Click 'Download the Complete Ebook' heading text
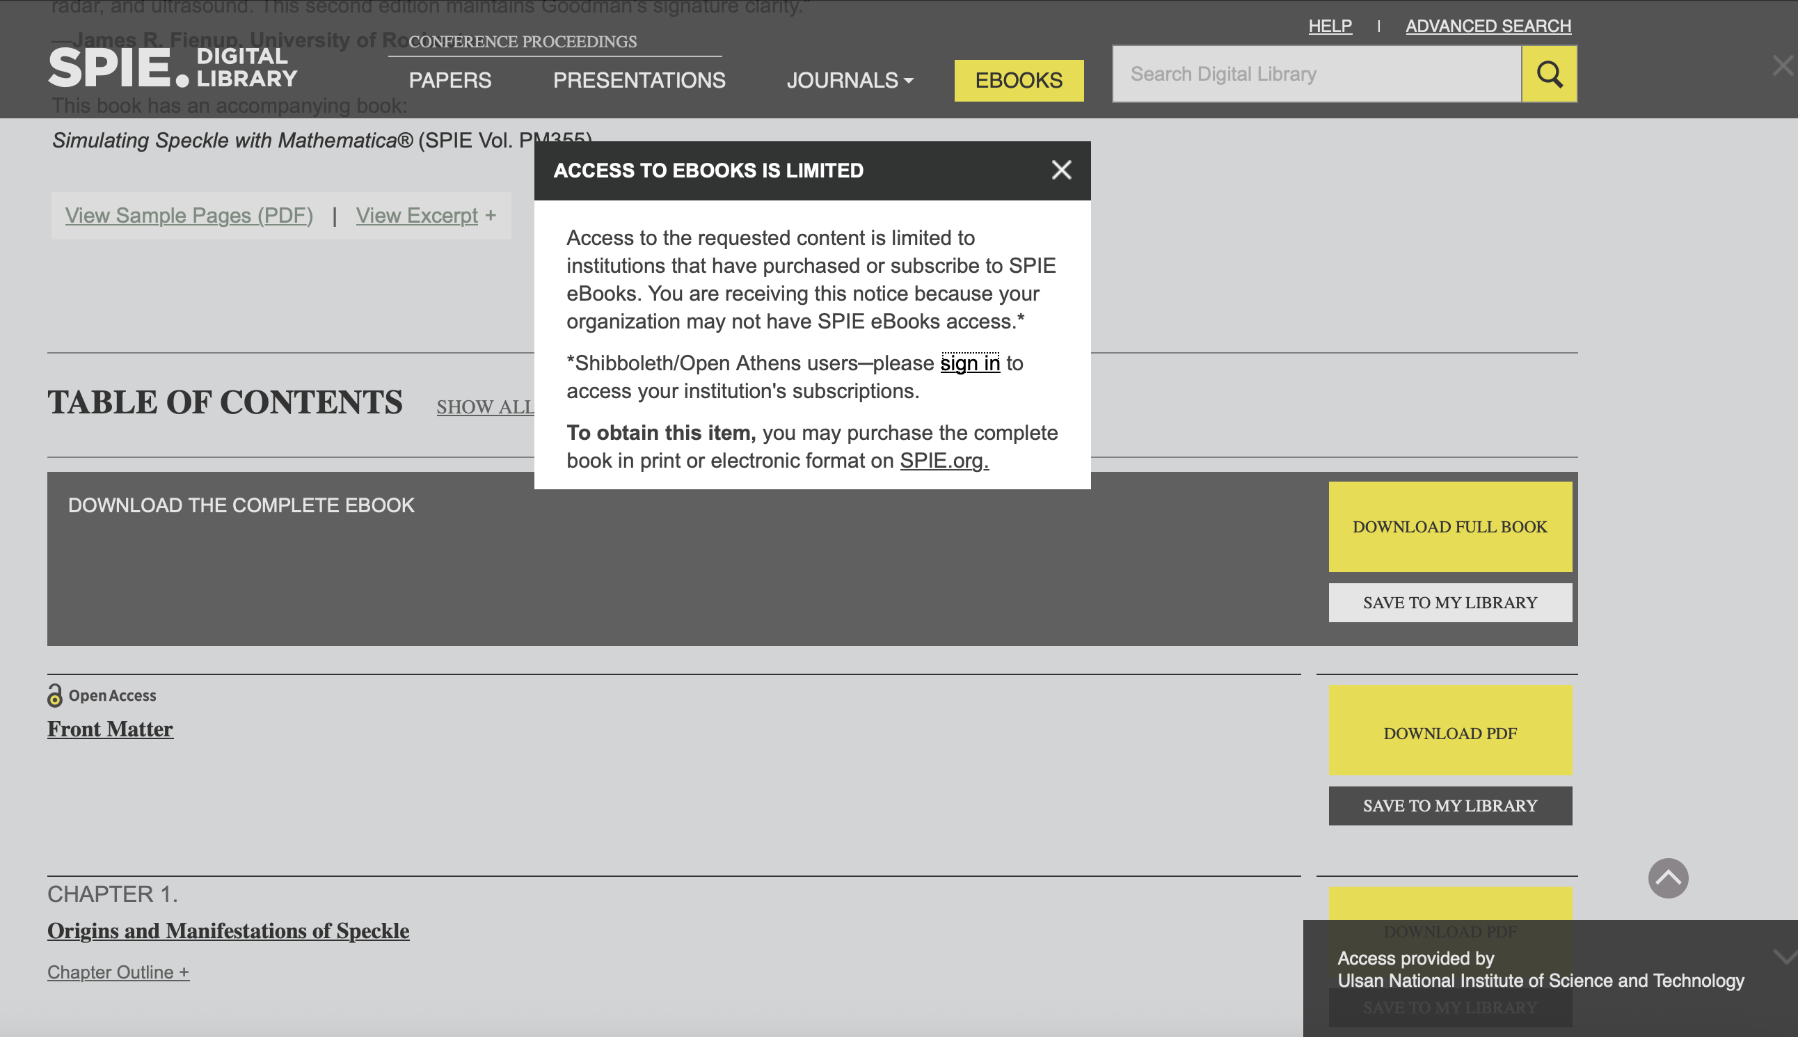The height and width of the screenshot is (1037, 1798). pyautogui.click(x=241, y=506)
